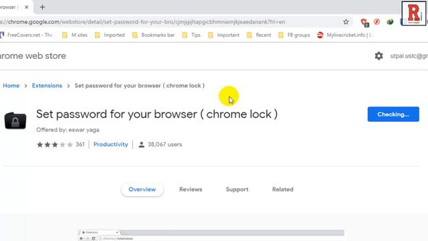The width and height of the screenshot is (428, 241).
Task: Click the address bar URL
Action: tap(142, 22)
